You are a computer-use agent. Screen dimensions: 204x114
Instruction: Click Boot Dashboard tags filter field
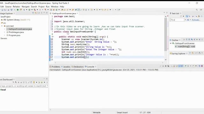pyautogui.click(x=24, y=86)
